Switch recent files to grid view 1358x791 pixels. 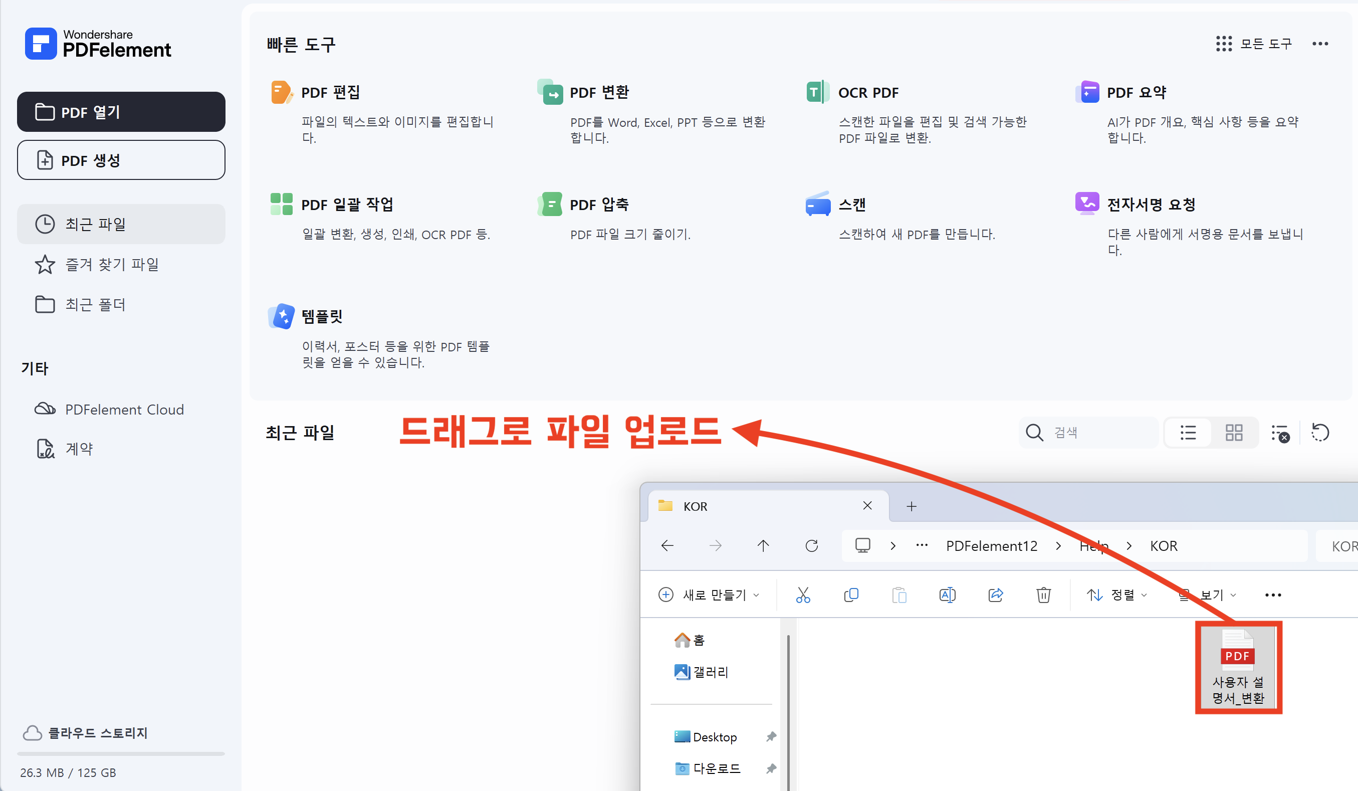(x=1234, y=432)
